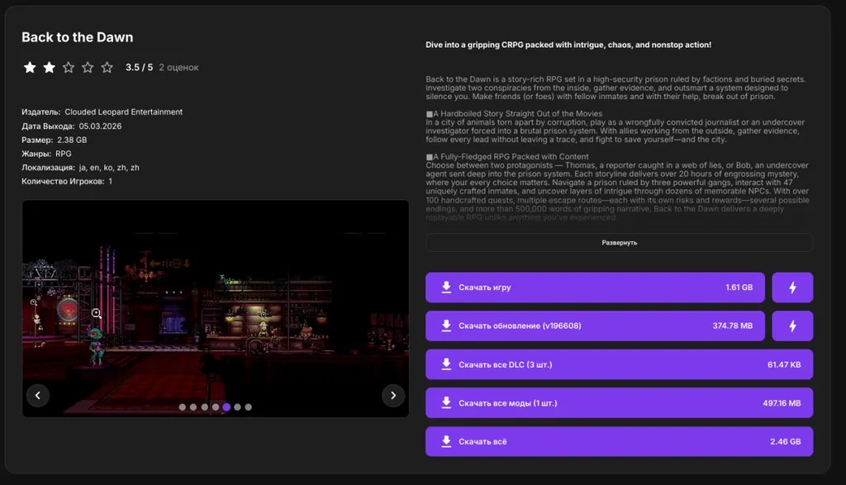Viewport: 846px width, 485px height.
Task: Click lightning icon beside game download
Action: tap(792, 288)
